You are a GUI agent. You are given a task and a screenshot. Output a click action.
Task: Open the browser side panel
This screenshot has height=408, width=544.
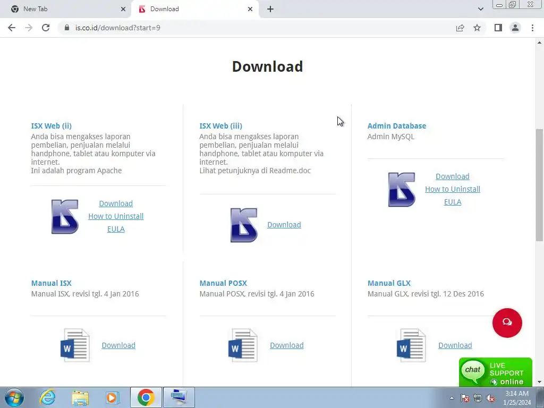click(498, 28)
